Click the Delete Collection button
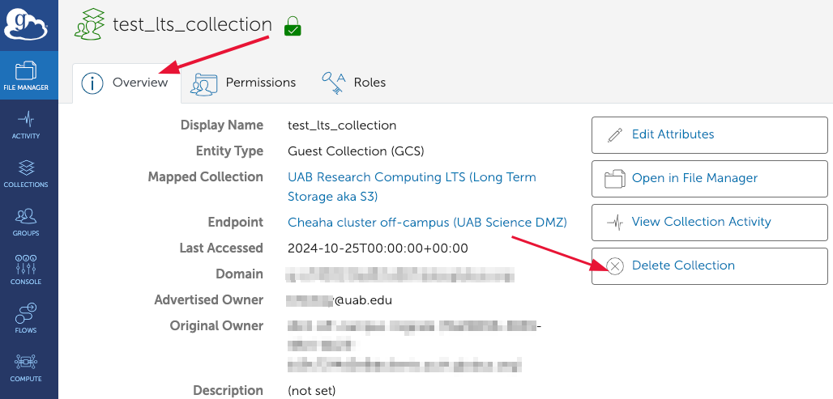The height and width of the screenshot is (399, 833). 709,265
